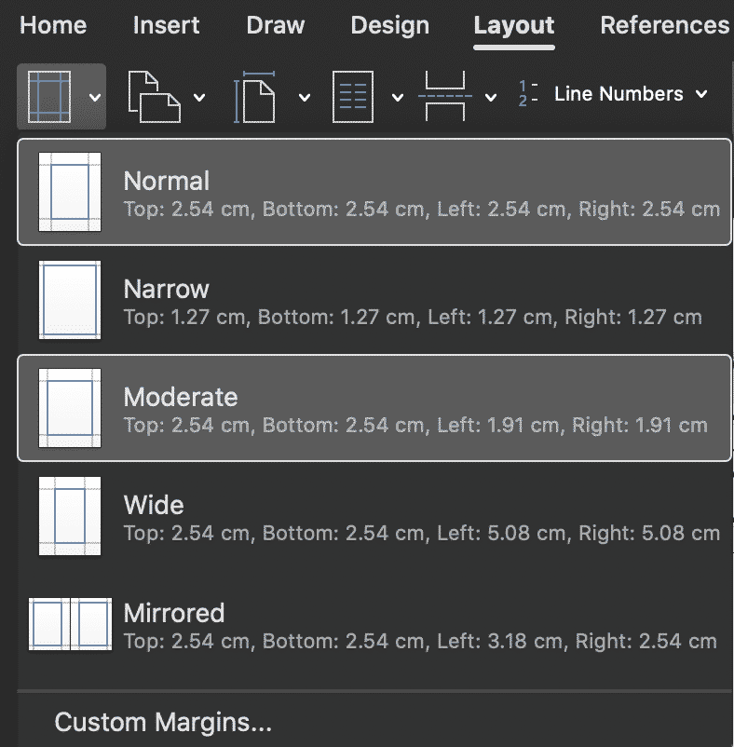Click the Margins icon in Layout ribbon
This screenshot has width=734, height=747.
49,95
